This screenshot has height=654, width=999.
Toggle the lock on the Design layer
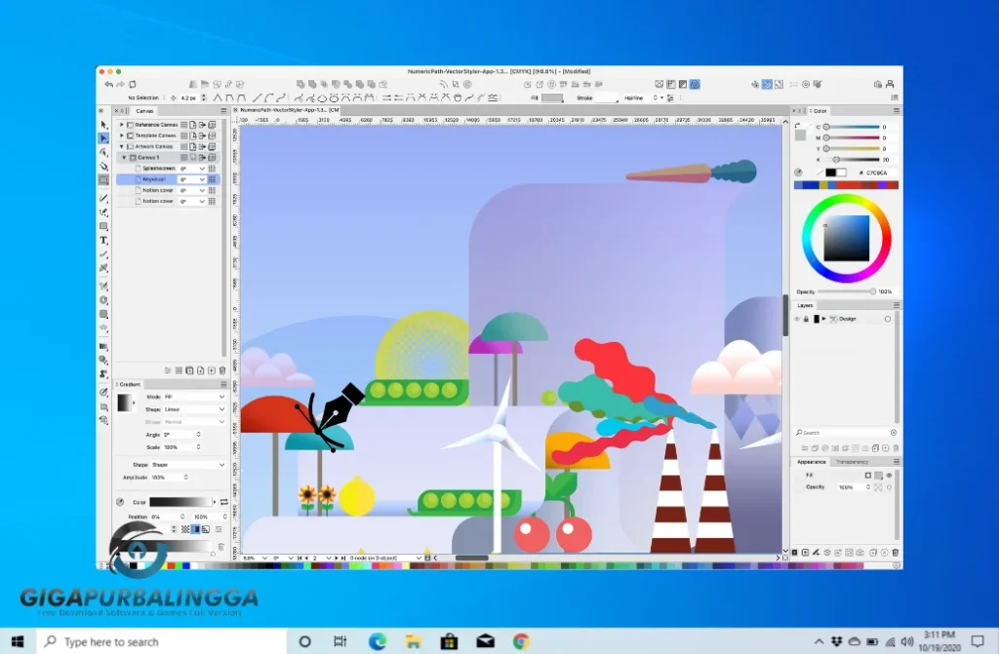(x=805, y=318)
